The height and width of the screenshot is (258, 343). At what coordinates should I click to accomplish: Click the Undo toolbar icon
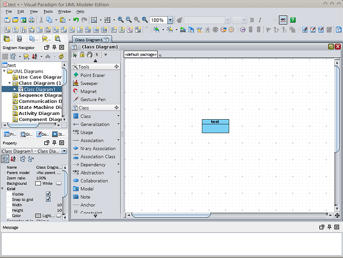pos(76,20)
